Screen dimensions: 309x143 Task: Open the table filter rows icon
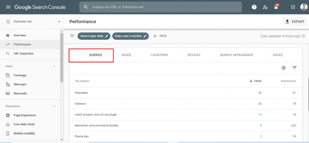point(295,68)
